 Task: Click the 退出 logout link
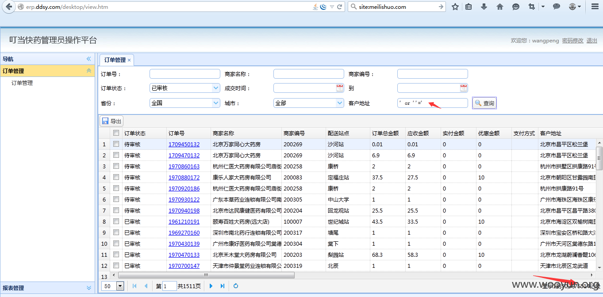coord(592,41)
